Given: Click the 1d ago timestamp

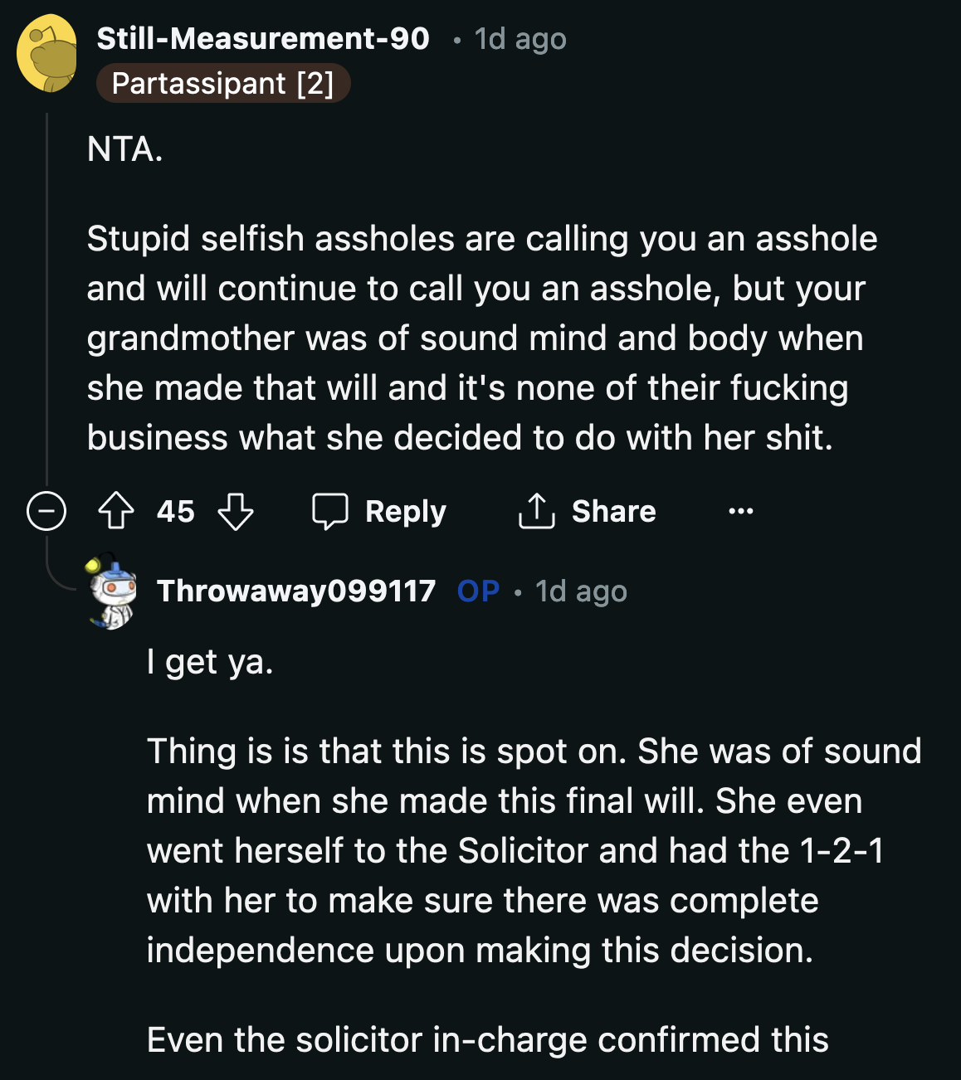Looking at the screenshot, I should coord(519,38).
